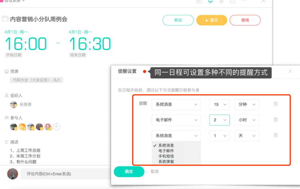Click the 16:00 start time
This screenshot has height=189, width=300.
(x=25, y=44)
